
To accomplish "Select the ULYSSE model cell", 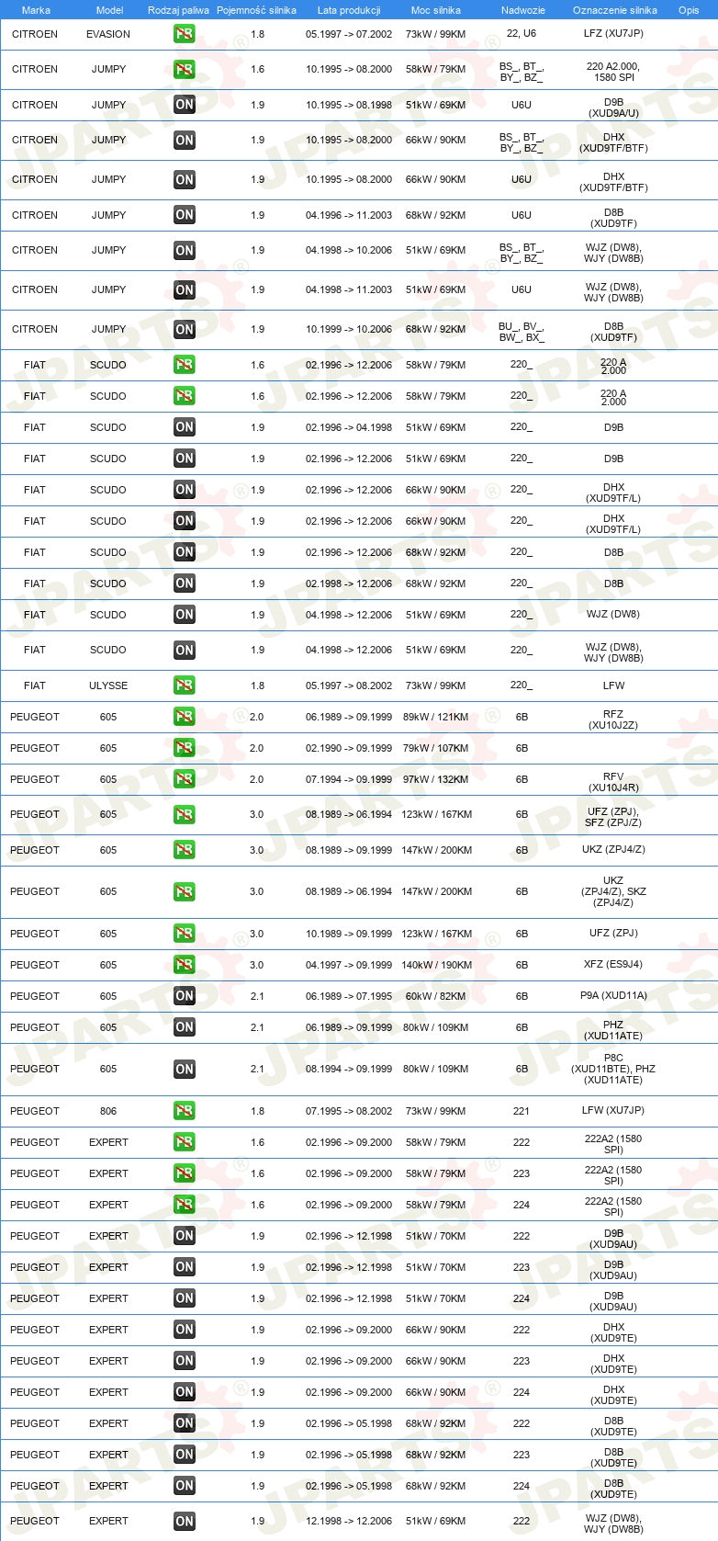I will coord(108,686).
